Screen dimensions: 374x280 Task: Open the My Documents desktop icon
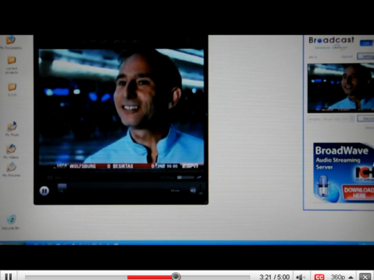10,43
